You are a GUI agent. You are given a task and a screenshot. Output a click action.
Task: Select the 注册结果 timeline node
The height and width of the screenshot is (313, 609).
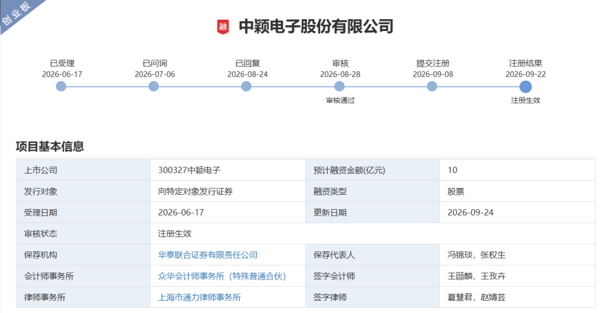click(x=526, y=87)
